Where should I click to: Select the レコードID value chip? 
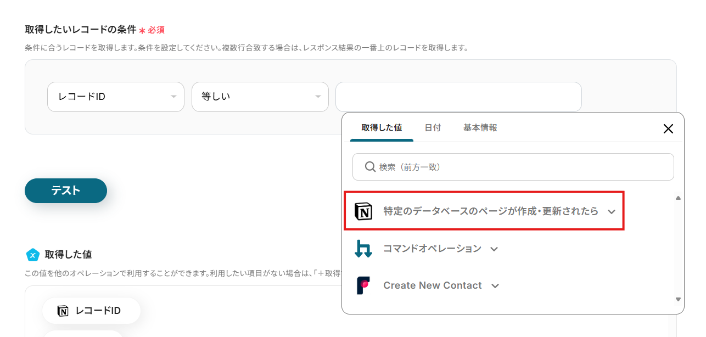click(92, 311)
